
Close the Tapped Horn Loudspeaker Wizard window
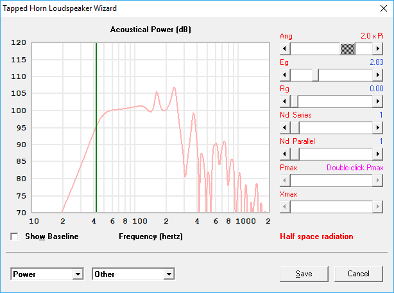point(384,8)
